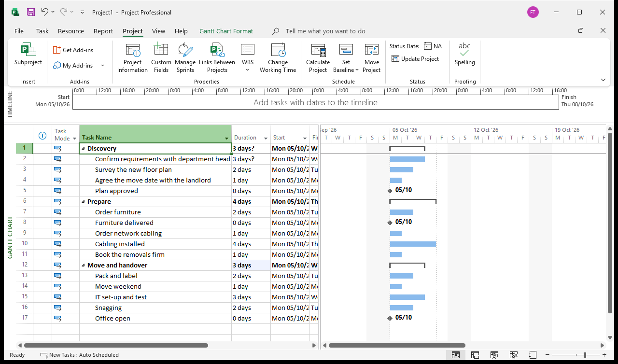
Task: Insert a Subproject
Action: [28, 55]
